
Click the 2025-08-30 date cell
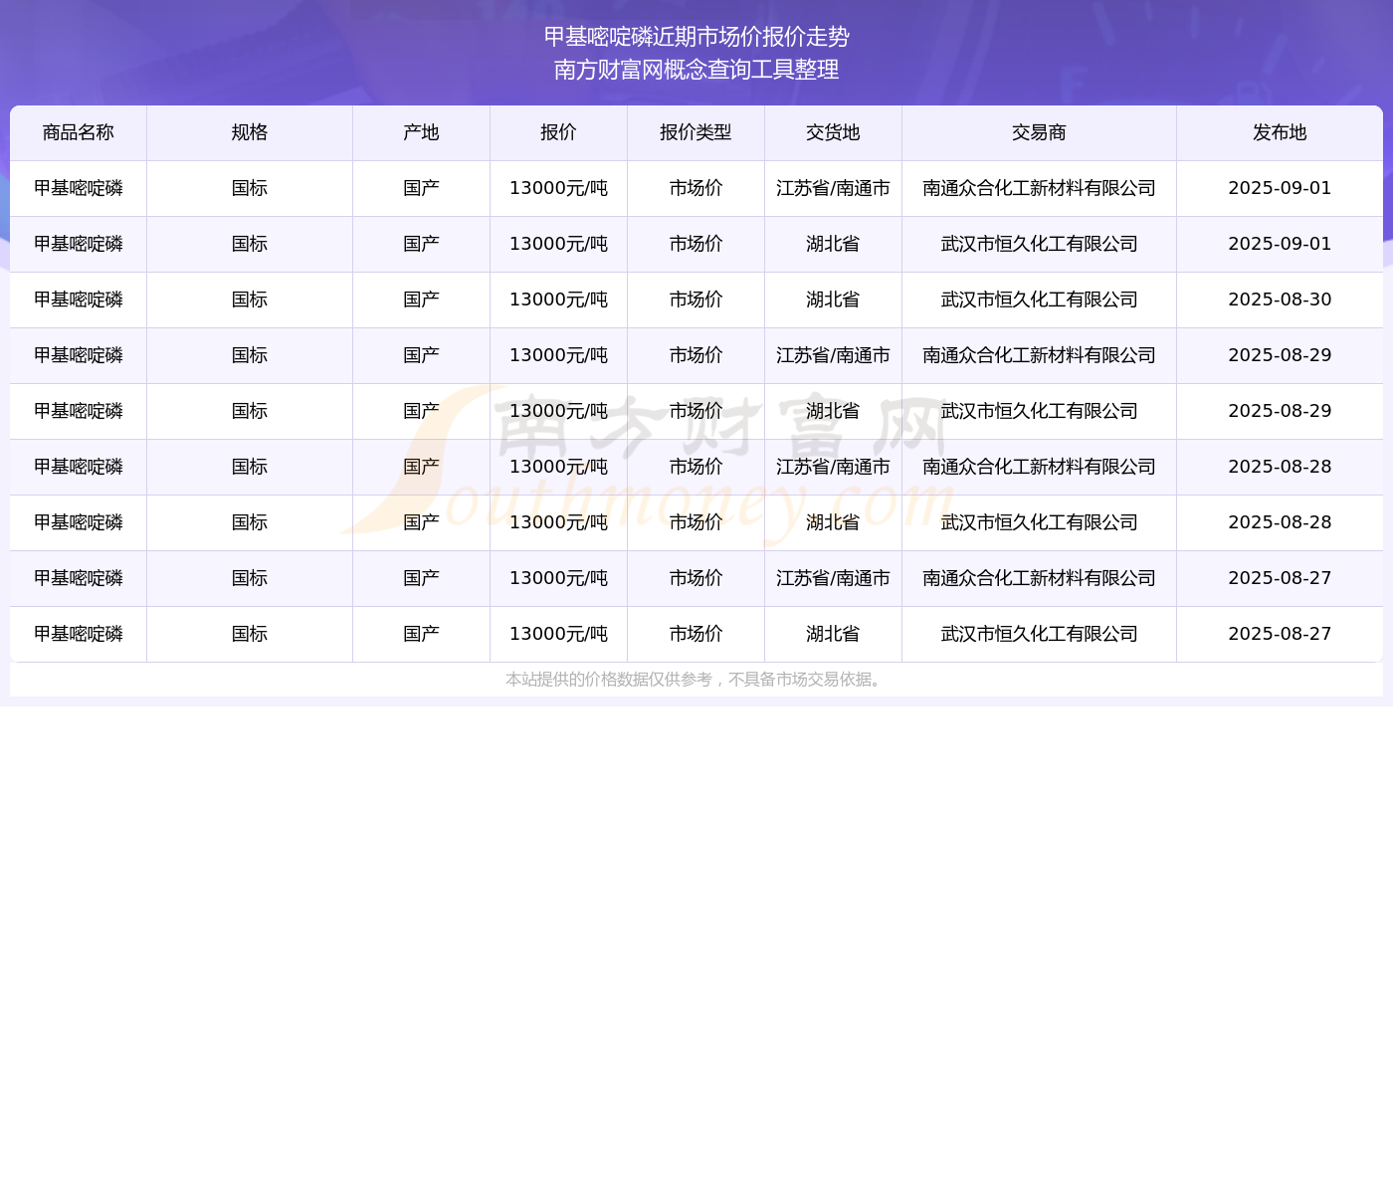(x=1280, y=300)
